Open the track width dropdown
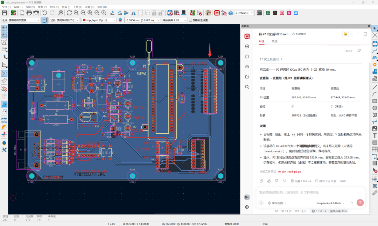Viewport: 378px width, 226px height. [x=21, y=20]
